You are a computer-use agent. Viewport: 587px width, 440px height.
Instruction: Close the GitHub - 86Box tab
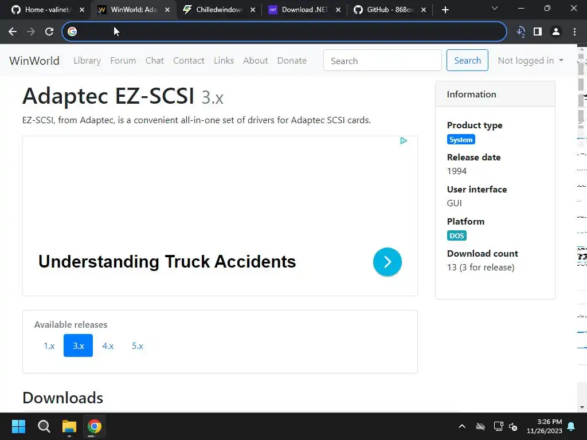coord(424,10)
